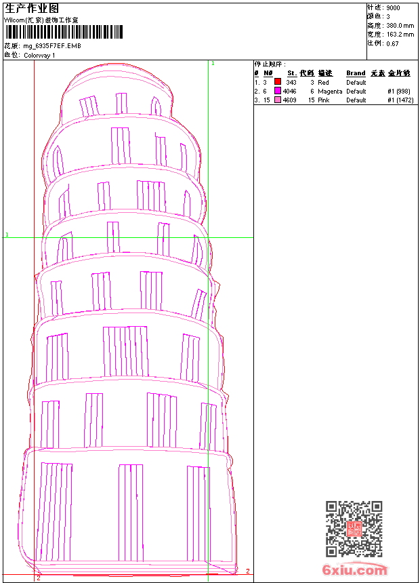The height and width of the screenshot is (583, 420).
Task: Select the width value "163.2 mm"
Action: (x=400, y=35)
